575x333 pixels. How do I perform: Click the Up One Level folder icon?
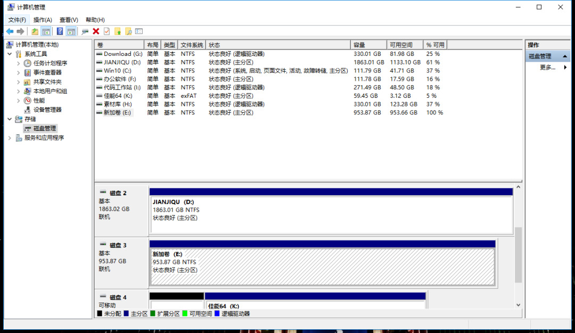coord(35,31)
